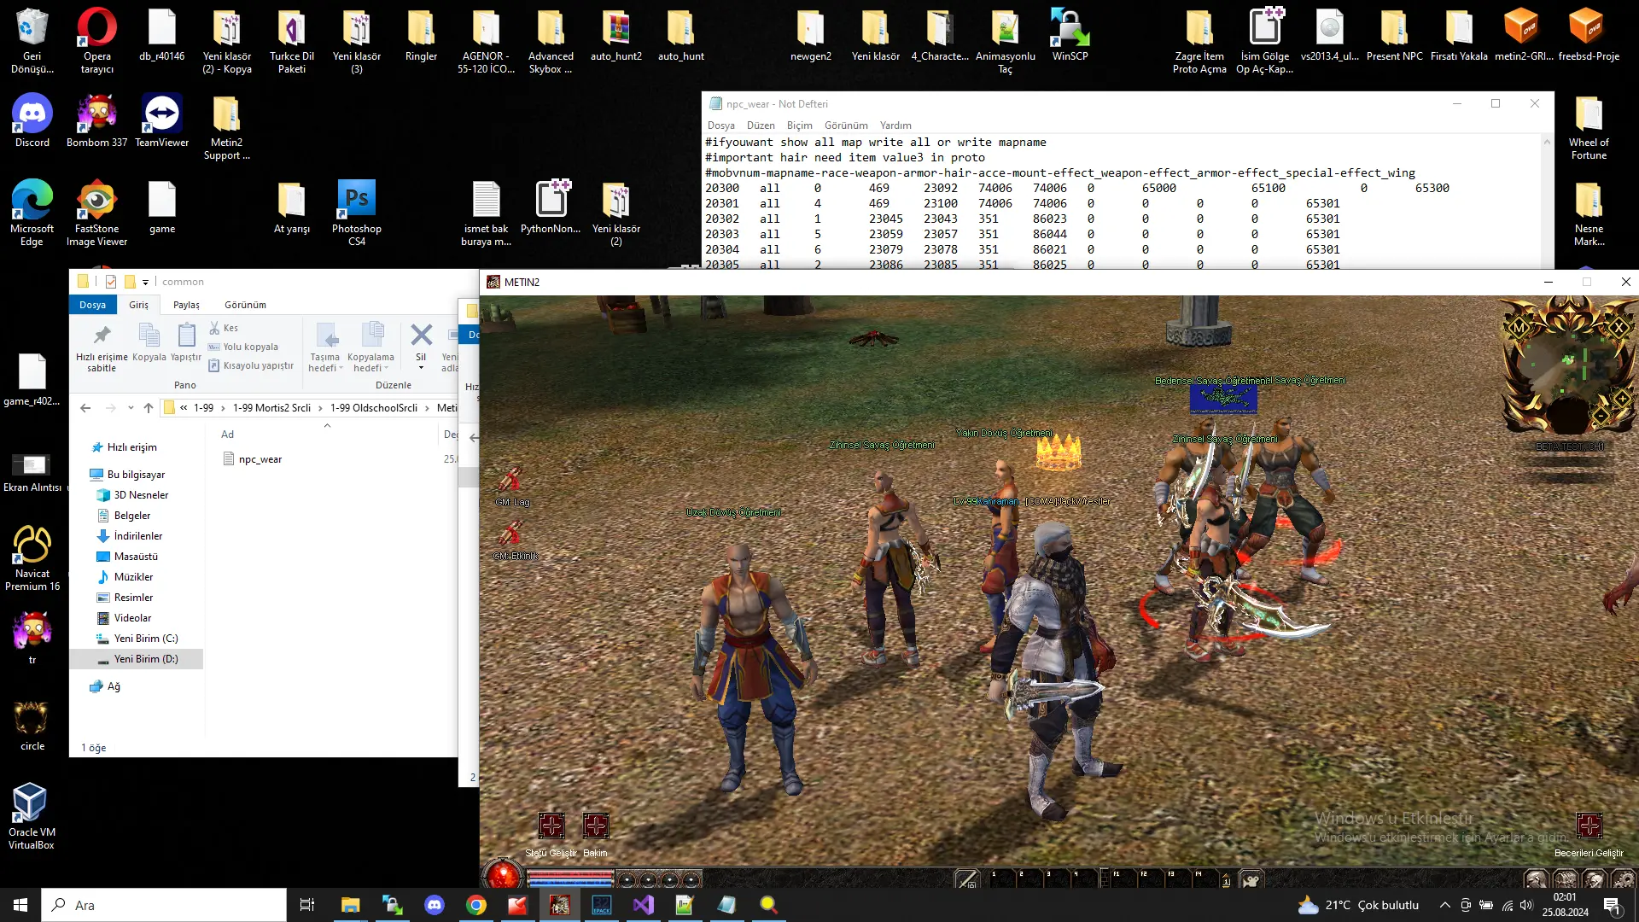Click the HP/SP gauge bar in game

coord(569,878)
